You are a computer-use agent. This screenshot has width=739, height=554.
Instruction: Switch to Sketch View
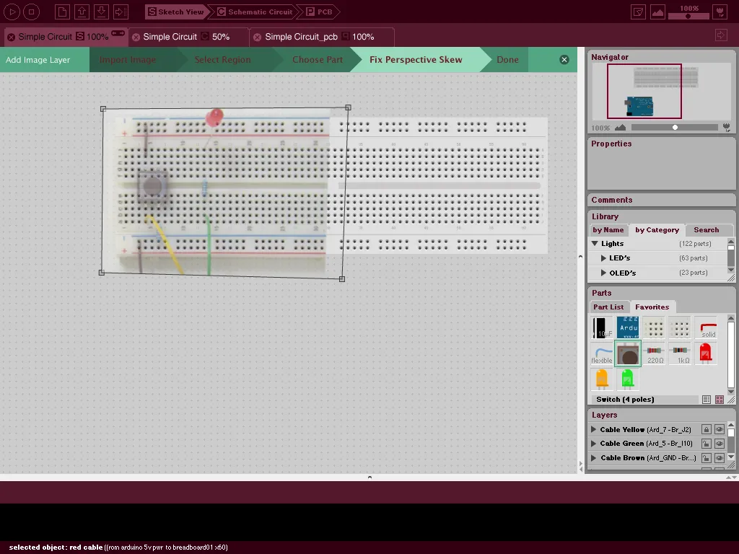[176, 12]
